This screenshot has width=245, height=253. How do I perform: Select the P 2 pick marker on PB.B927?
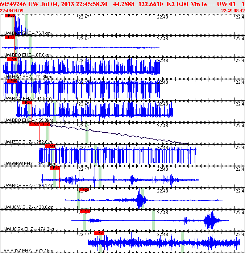click(99, 233)
